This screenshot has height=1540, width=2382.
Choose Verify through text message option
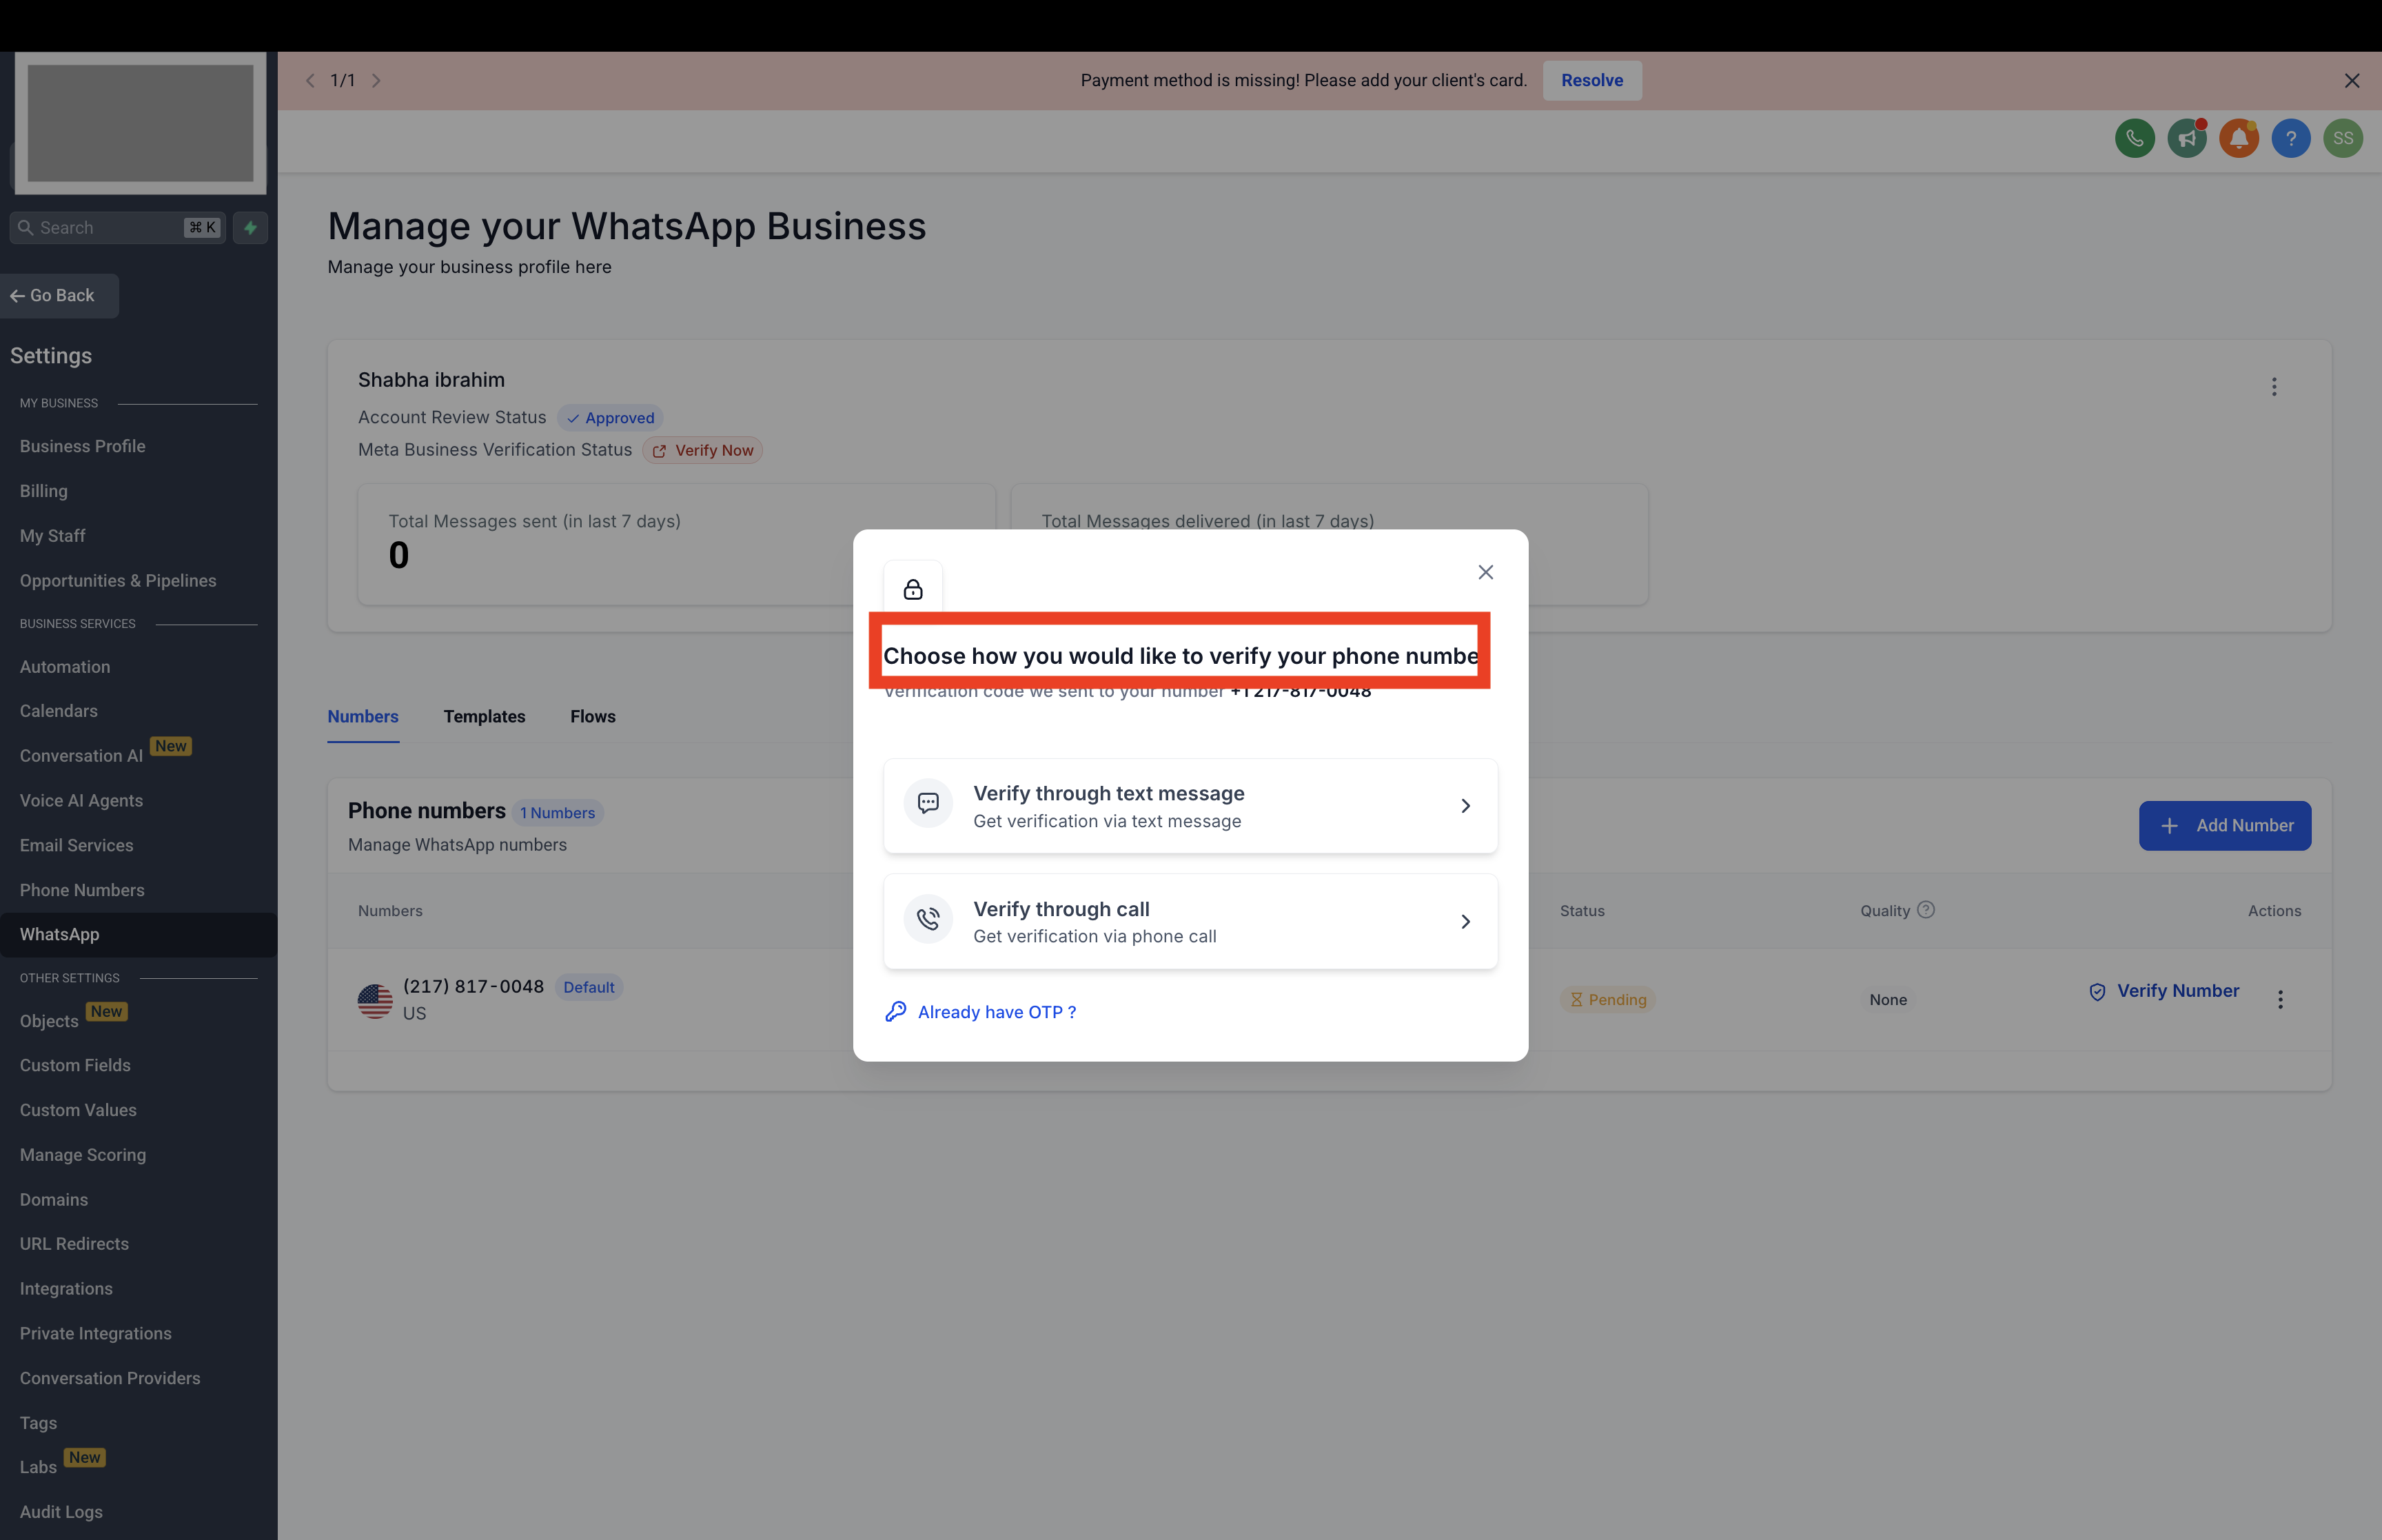pyautogui.click(x=1190, y=806)
